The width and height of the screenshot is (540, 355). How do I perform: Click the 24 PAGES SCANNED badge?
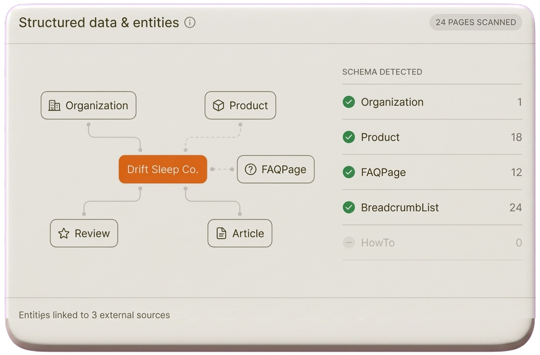coord(475,22)
